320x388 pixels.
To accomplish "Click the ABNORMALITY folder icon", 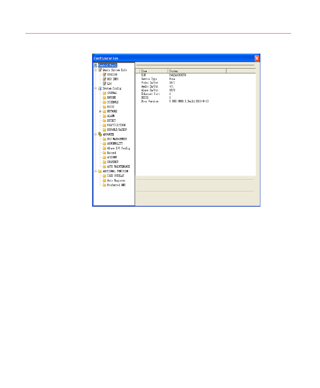I will 104,144.
